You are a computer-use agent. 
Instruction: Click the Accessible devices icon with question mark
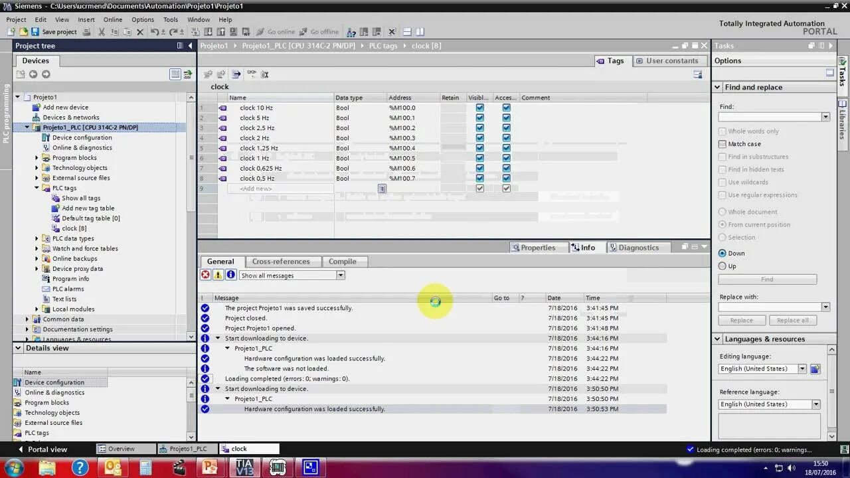tap(353, 32)
